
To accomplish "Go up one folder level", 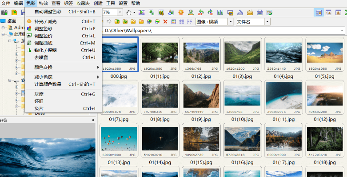I will click(117, 21).
